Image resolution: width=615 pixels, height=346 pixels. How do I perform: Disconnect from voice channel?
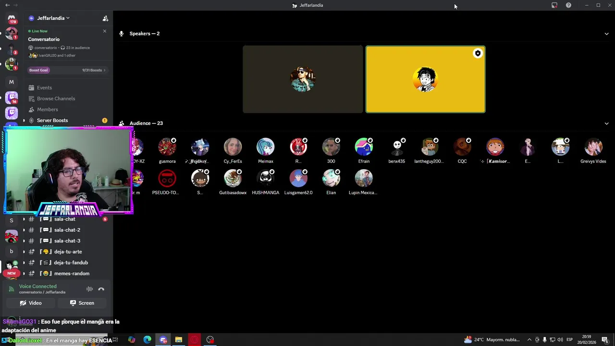[x=101, y=289]
